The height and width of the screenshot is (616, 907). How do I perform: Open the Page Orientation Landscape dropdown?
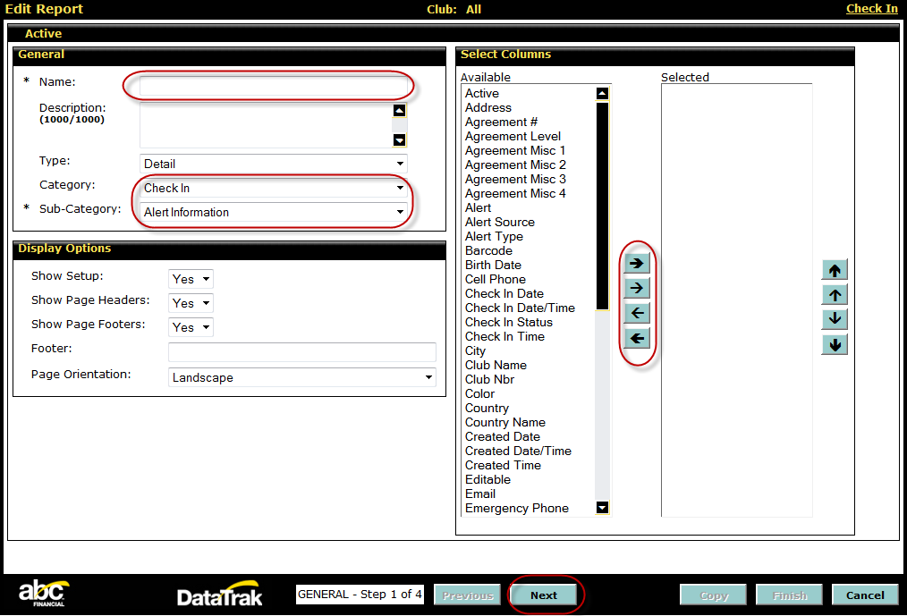[301, 377]
